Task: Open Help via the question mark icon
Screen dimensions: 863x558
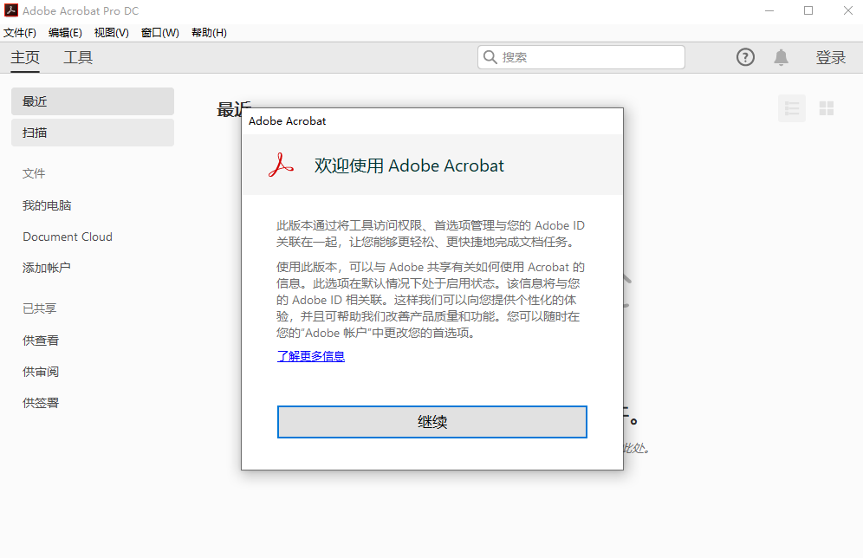Action: tap(745, 56)
